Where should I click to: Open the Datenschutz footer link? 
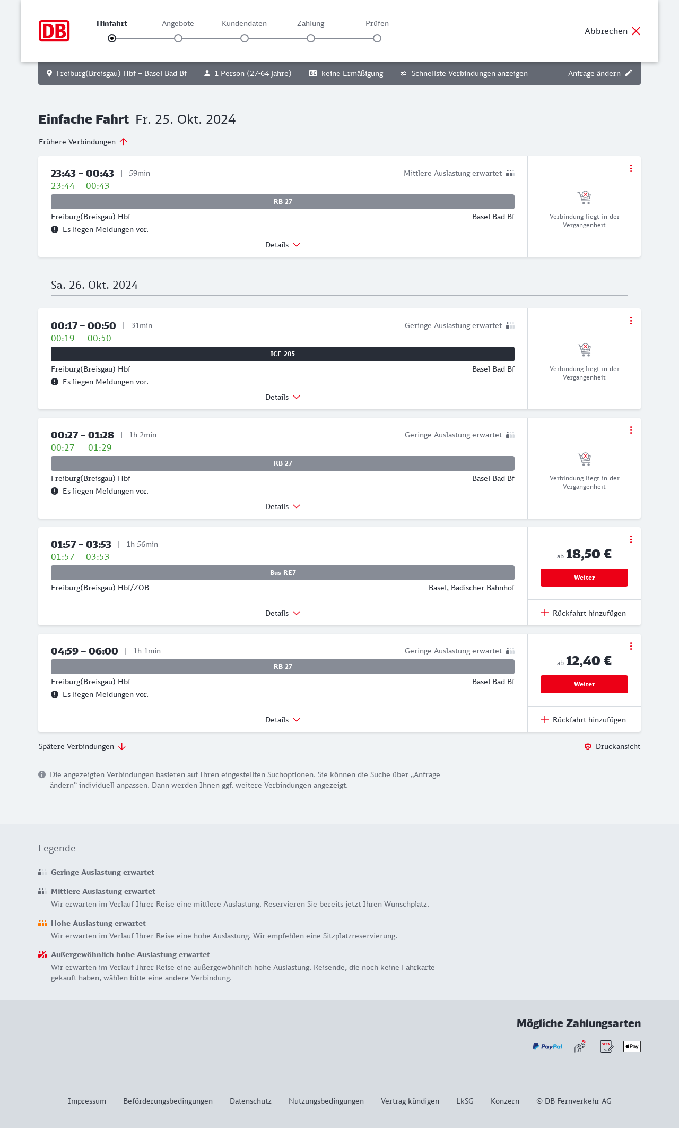(x=250, y=1101)
